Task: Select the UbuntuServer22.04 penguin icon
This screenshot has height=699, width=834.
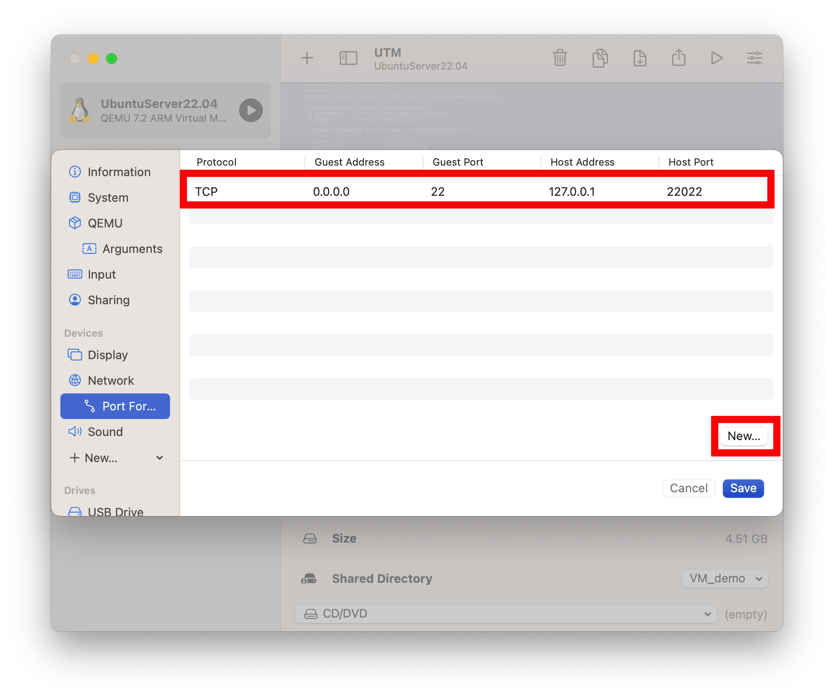Action: click(x=80, y=110)
